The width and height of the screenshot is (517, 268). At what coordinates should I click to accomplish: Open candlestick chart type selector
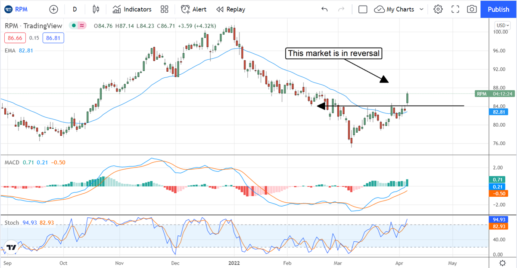pos(96,9)
